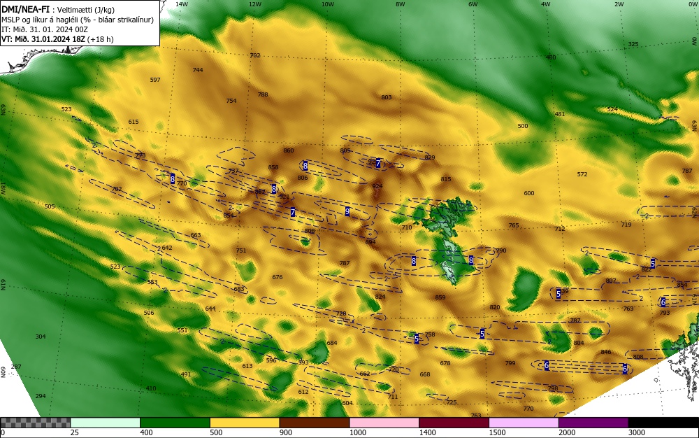
Task: Click the map value 719
Action: [x=626, y=225]
